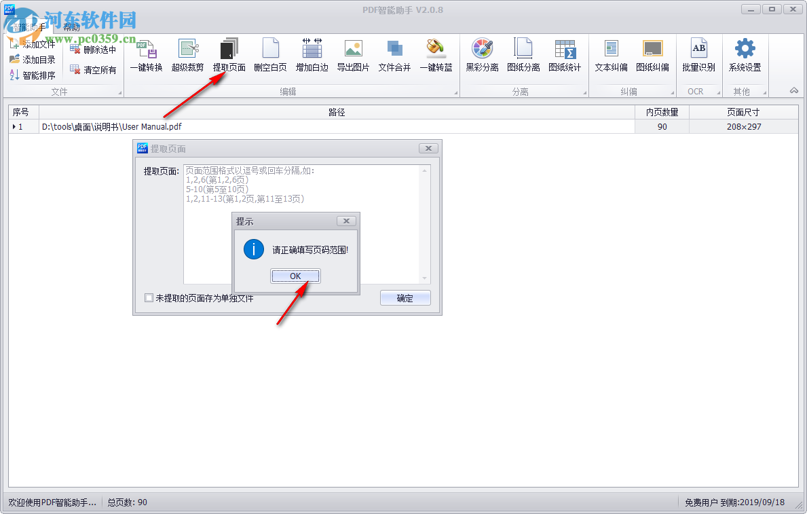Screen dimensions: 807x514
Task: Open the 图纸纠偏 drawing deskew tool
Action: [x=653, y=56]
